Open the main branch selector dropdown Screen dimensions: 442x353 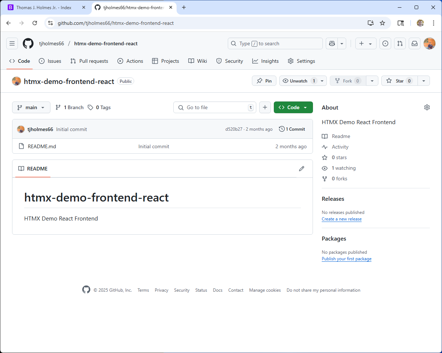(31, 107)
